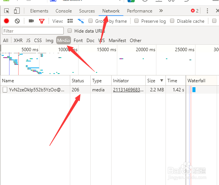Tick the checkbox right of Disable cache
This screenshot has width=219, height=185.
214,21
